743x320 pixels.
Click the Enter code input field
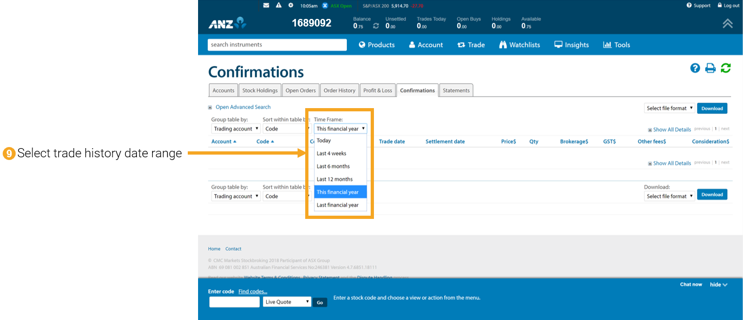pyautogui.click(x=234, y=302)
